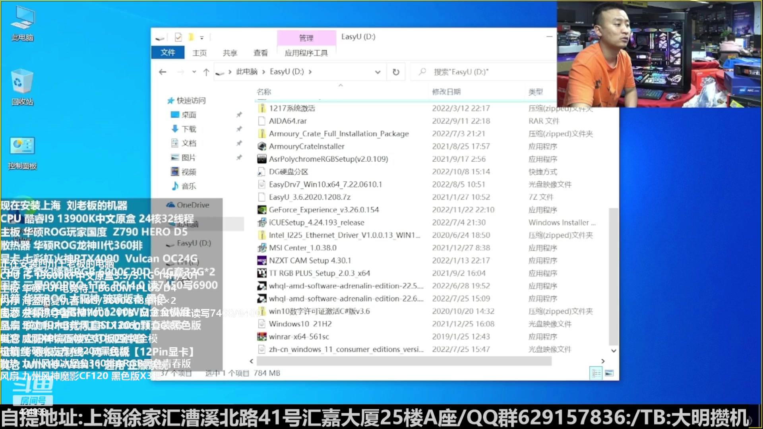The height and width of the screenshot is (429, 763).
Task: Unpin 桌面 using its pin icon
Action: coord(239,115)
